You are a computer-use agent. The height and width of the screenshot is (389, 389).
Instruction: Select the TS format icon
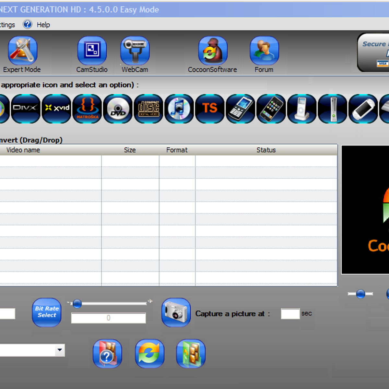point(210,109)
